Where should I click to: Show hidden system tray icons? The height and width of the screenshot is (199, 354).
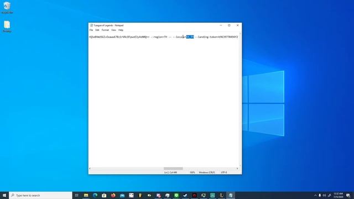(315, 195)
